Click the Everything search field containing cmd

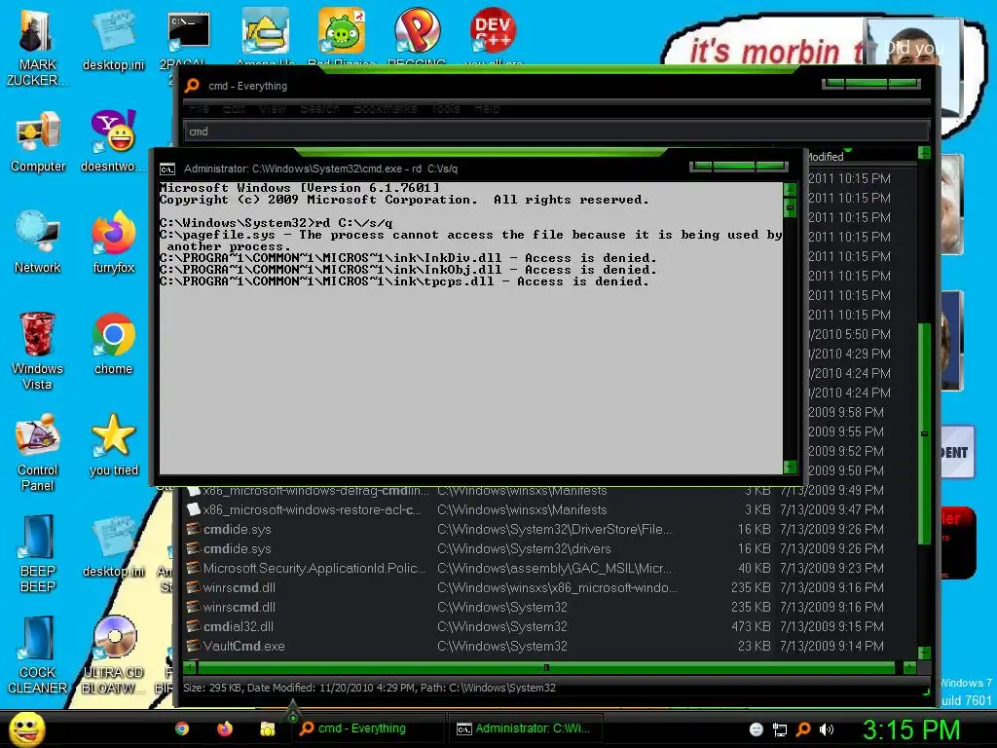tap(556, 131)
